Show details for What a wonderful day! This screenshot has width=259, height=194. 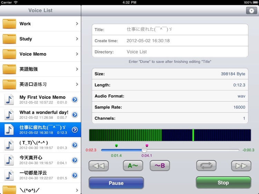pyautogui.click(x=75, y=114)
